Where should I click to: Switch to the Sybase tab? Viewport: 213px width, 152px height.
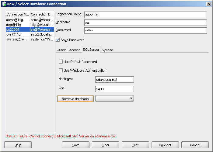(x=107, y=50)
